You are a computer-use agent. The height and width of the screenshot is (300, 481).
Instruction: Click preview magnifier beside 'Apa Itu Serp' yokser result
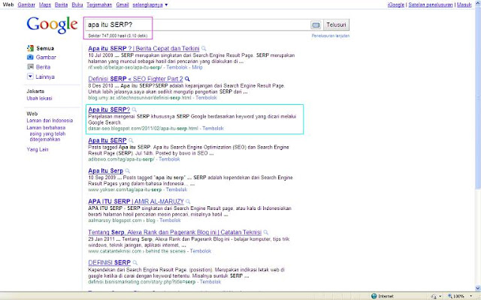click(127, 171)
